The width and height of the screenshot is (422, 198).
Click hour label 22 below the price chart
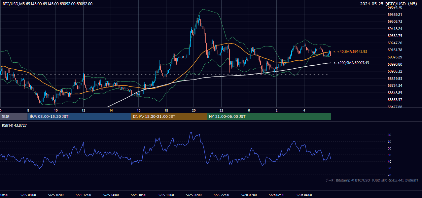[x=221, y=110]
